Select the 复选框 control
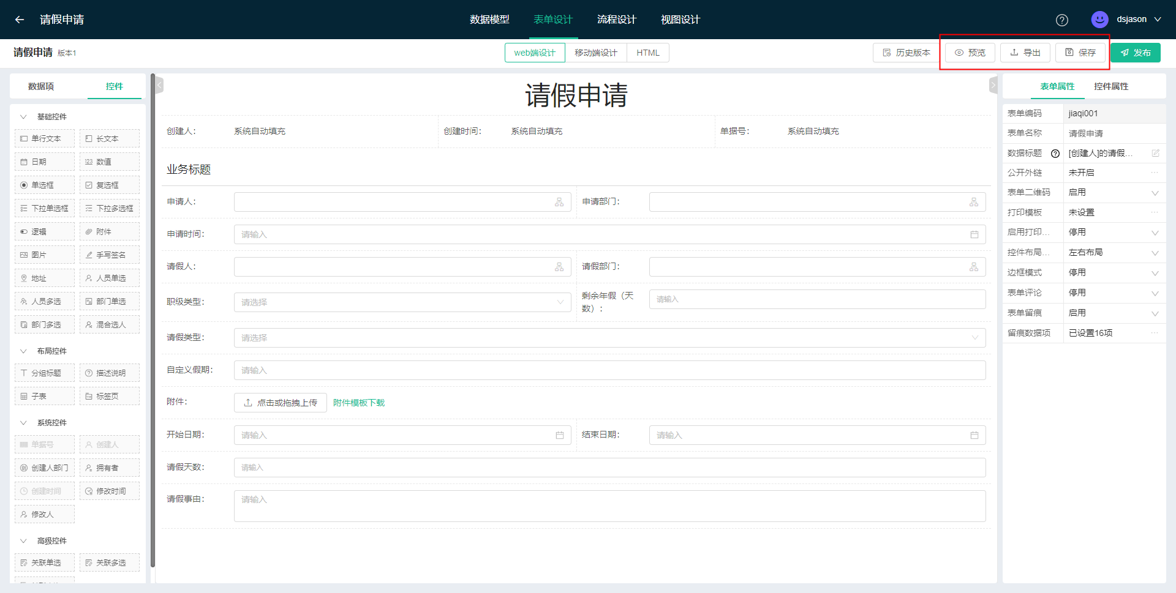This screenshot has width=1176, height=593. coord(110,185)
